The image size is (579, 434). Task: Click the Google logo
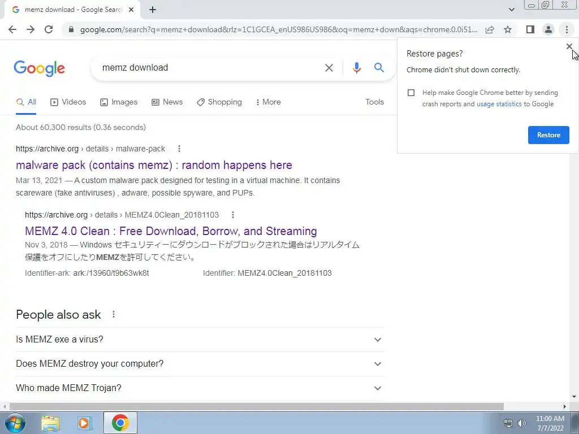(39, 68)
